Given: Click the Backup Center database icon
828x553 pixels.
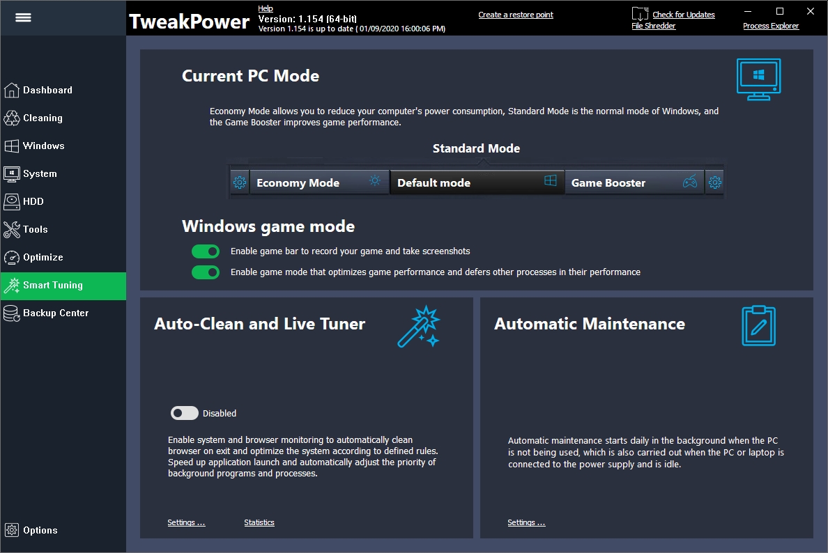Looking at the screenshot, I should pyautogui.click(x=12, y=313).
